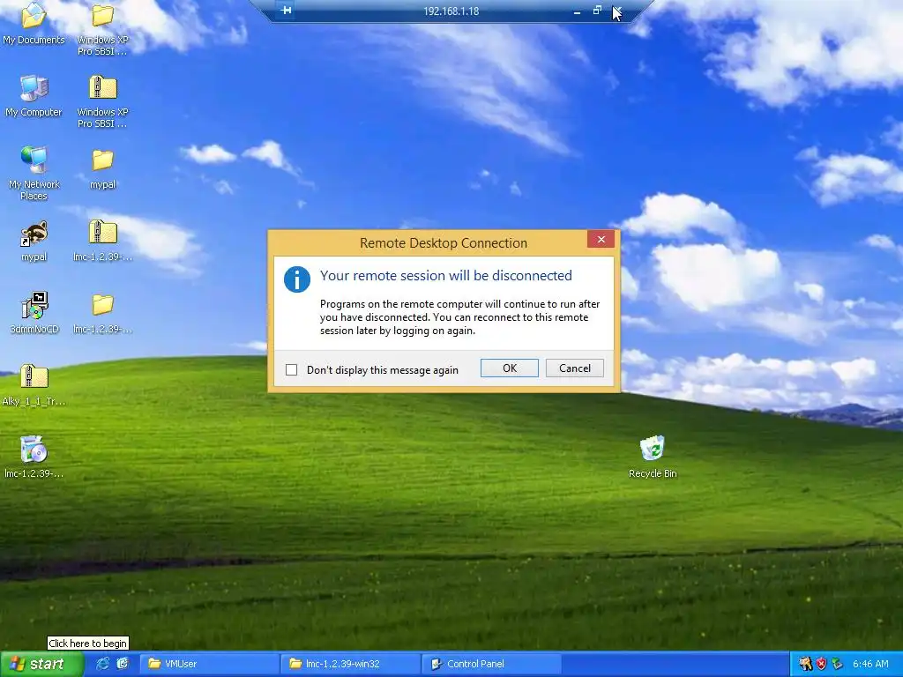Switch to VMUser taskbar window
The height and width of the screenshot is (677, 903).
click(x=211, y=664)
